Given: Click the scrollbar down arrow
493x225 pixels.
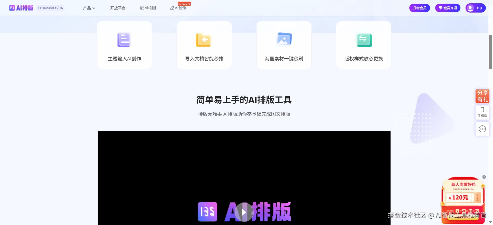Looking at the screenshot, I should [x=490, y=222].
